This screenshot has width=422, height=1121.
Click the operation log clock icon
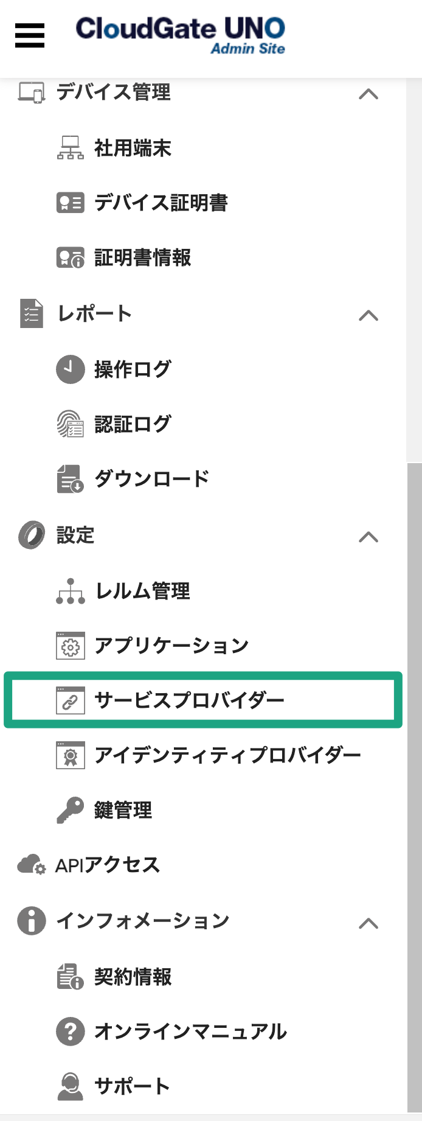(71, 369)
